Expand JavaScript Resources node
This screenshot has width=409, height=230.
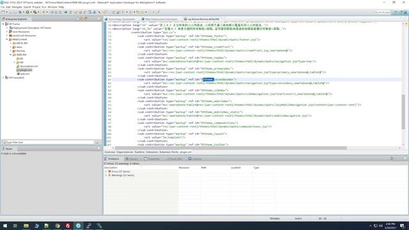7,36
